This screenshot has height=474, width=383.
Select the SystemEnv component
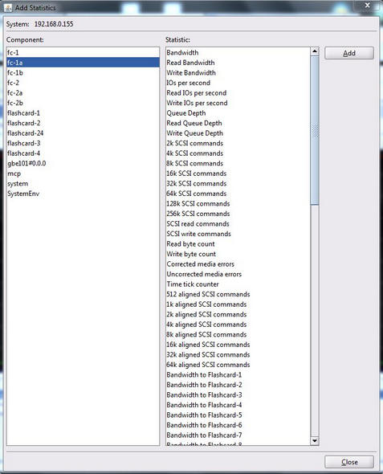[83, 194]
